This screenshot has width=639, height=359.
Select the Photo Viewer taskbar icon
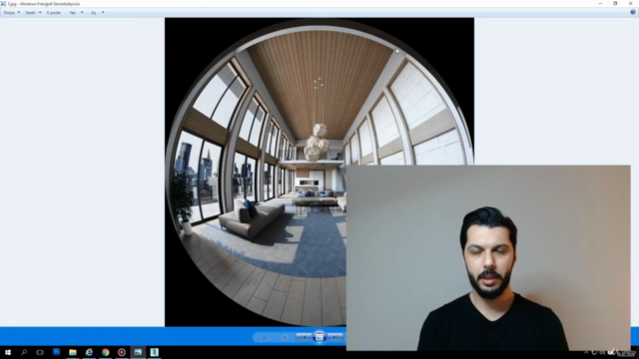138,352
